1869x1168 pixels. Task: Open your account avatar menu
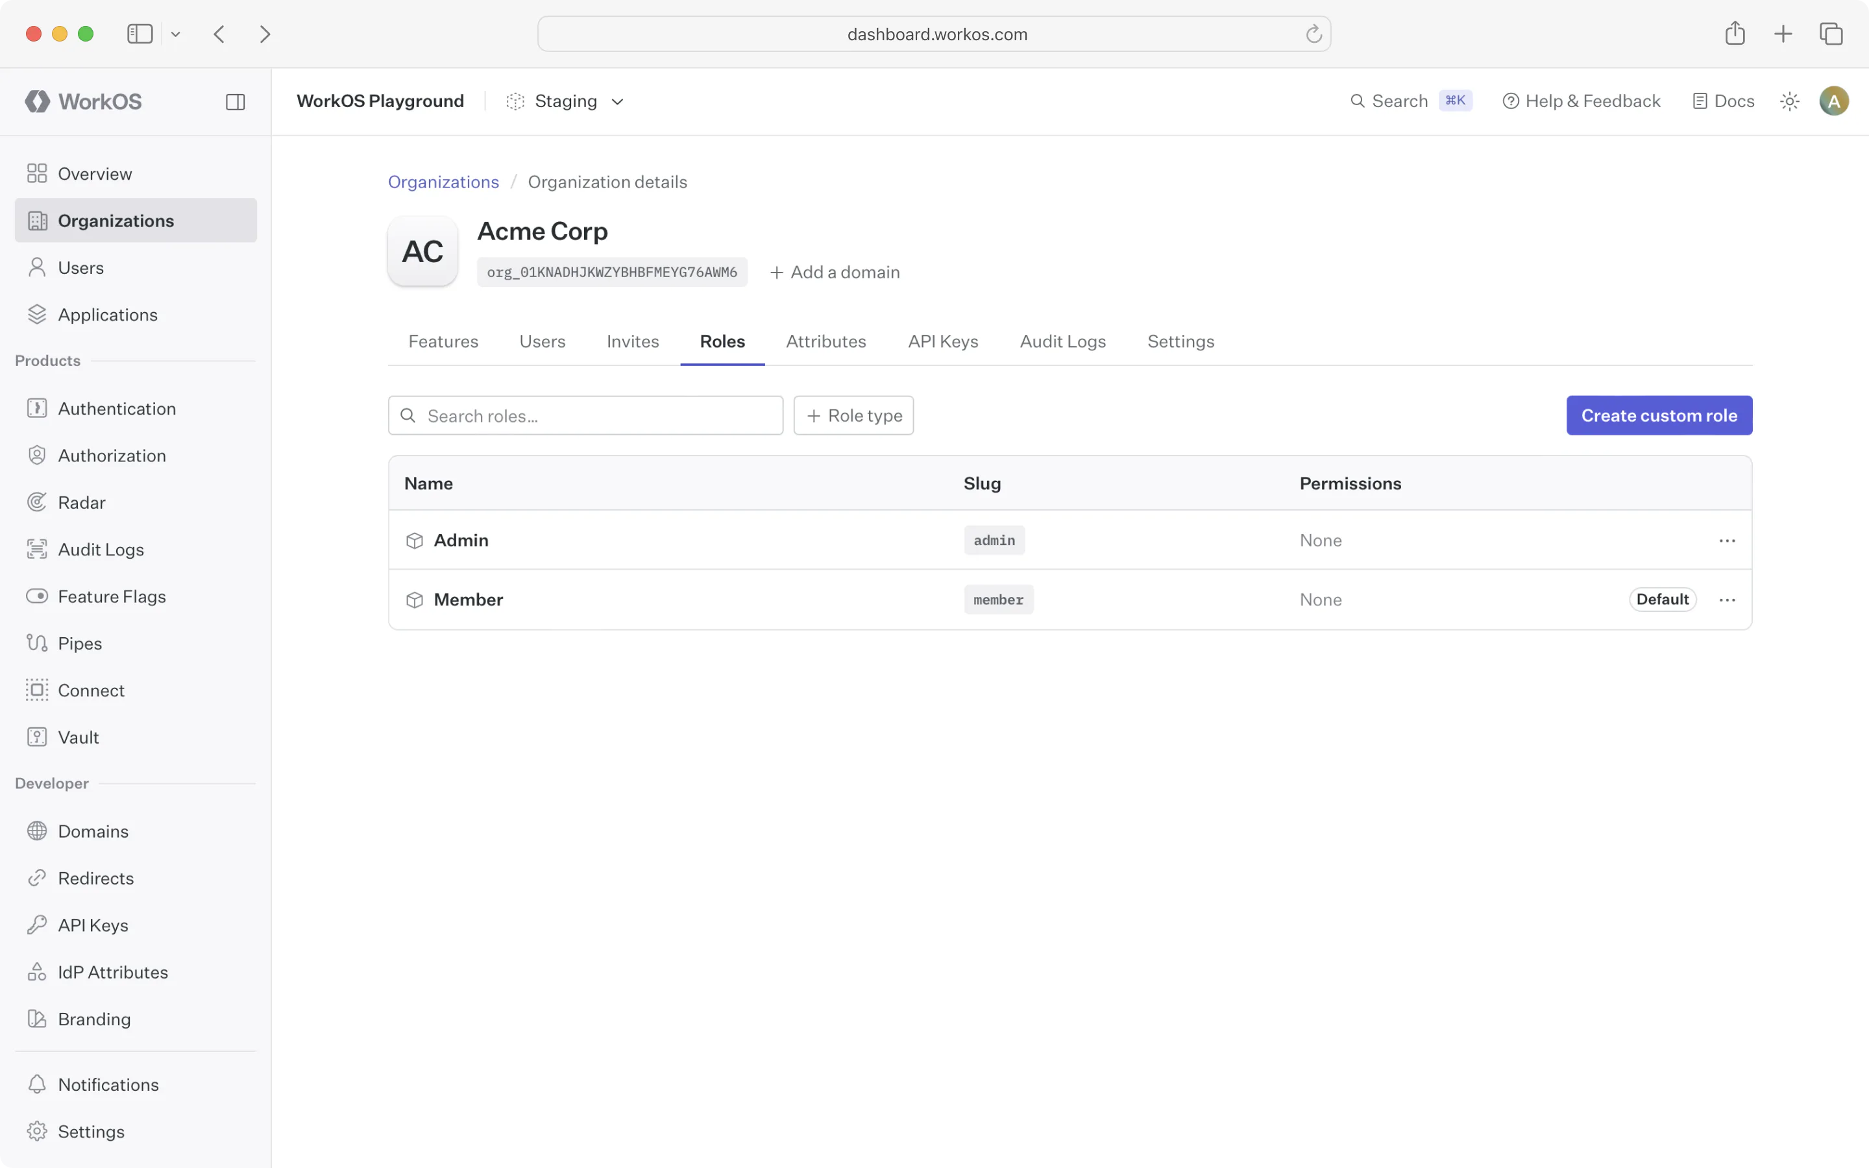[1834, 101]
